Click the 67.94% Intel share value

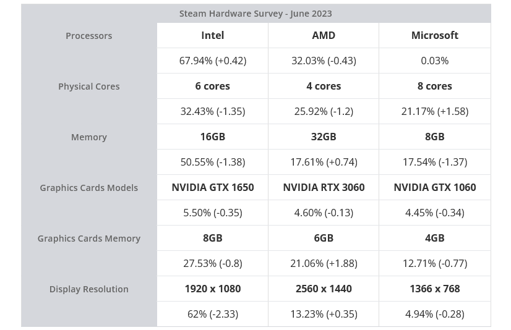pos(213,61)
